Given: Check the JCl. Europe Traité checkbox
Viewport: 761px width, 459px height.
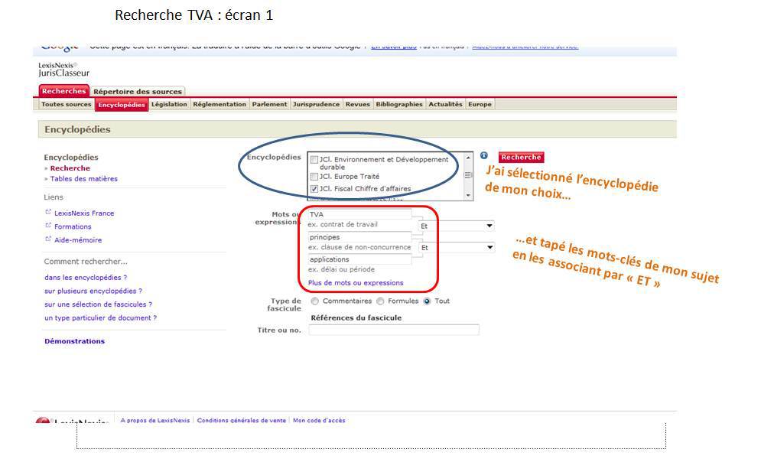Looking at the screenshot, I should pos(314,177).
